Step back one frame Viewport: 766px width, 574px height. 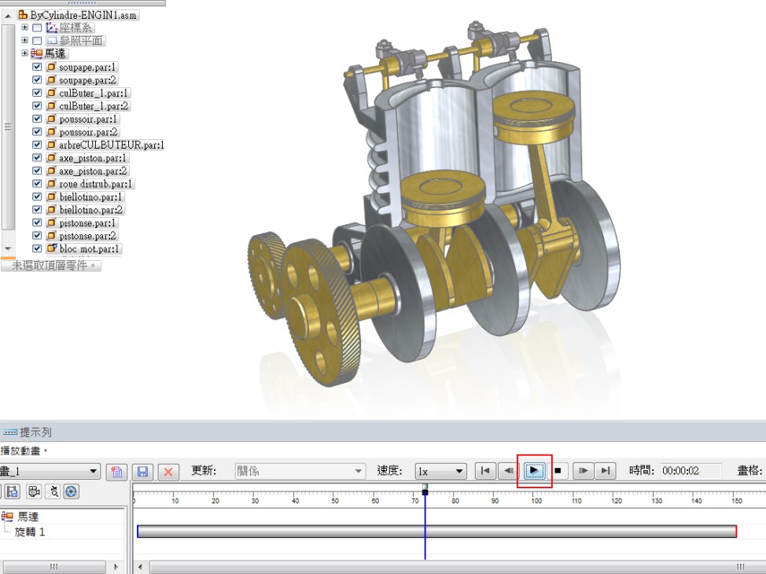(509, 471)
